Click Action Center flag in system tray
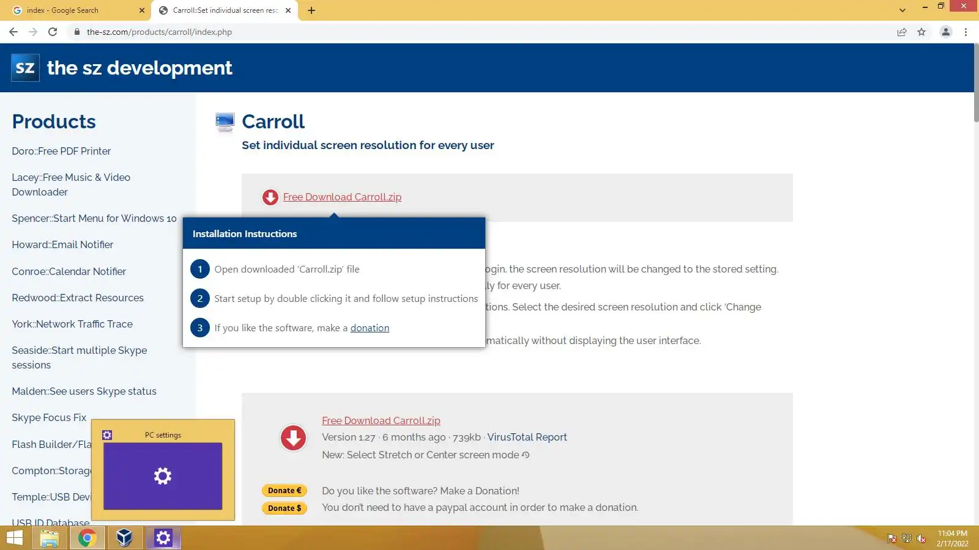This screenshot has height=550, width=979. coord(892,538)
